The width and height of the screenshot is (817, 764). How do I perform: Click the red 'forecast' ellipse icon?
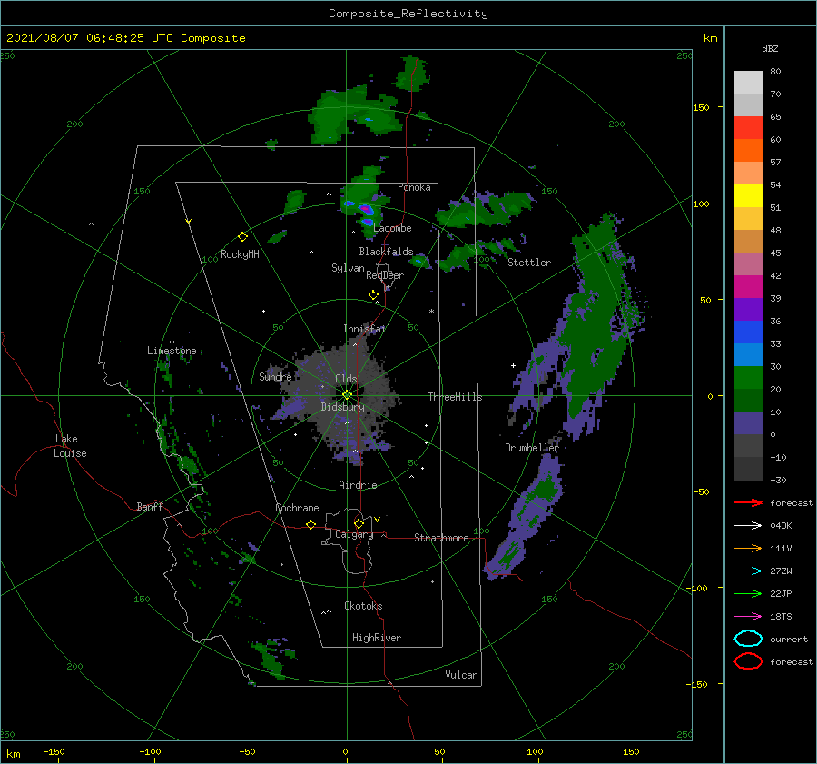point(748,661)
